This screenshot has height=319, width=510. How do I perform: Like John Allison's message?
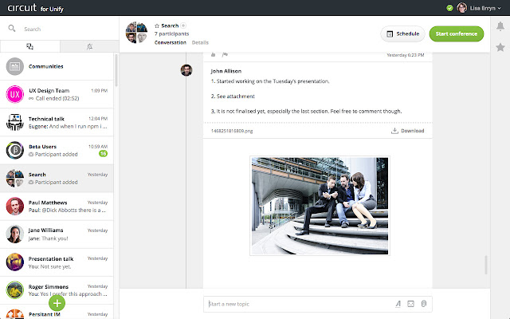click(x=214, y=55)
